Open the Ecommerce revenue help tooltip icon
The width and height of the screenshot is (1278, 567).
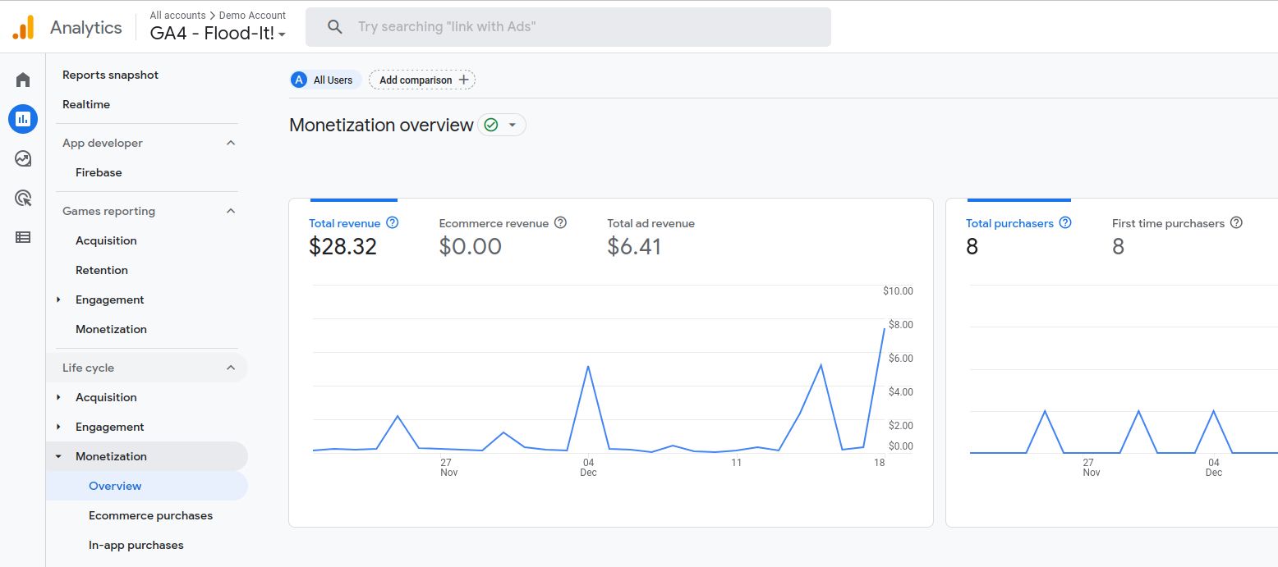coord(560,222)
